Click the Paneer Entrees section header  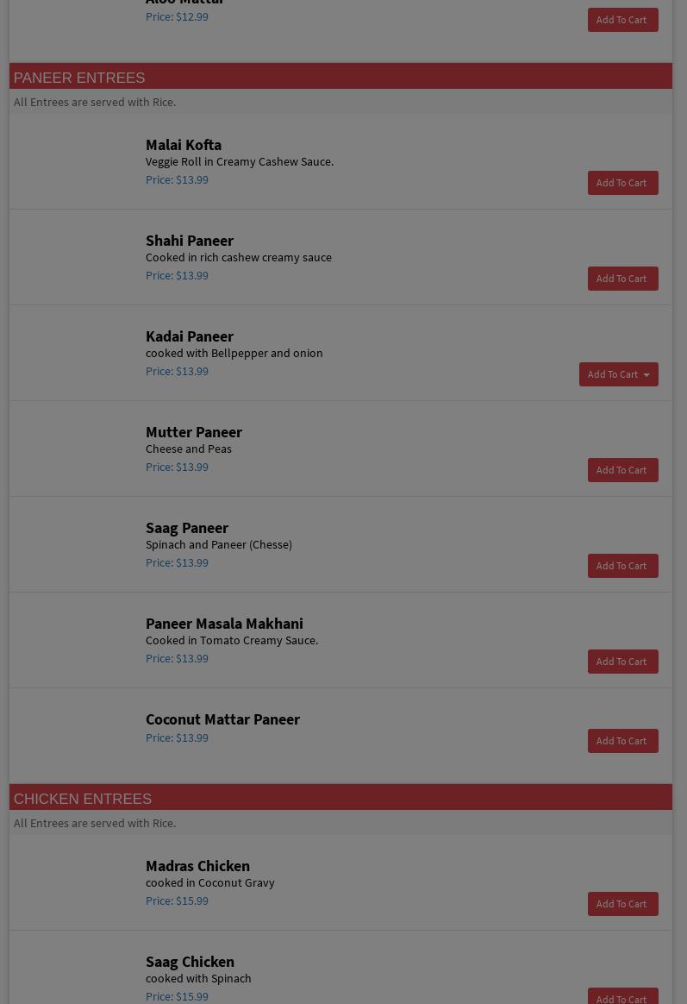click(79, 78)
